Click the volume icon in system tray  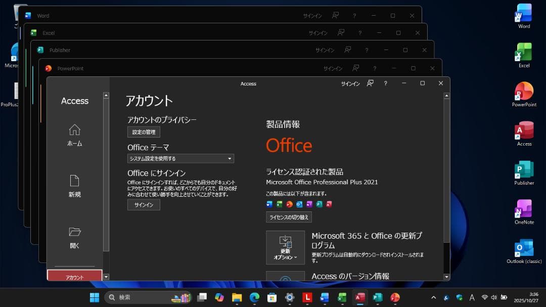point(494,297)
